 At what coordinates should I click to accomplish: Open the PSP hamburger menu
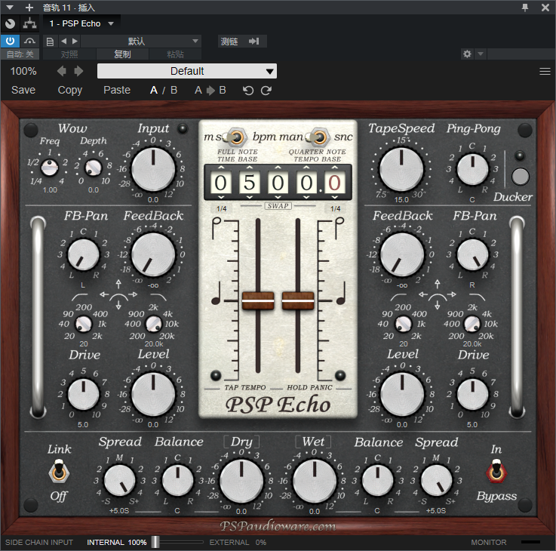coord(545,71)
